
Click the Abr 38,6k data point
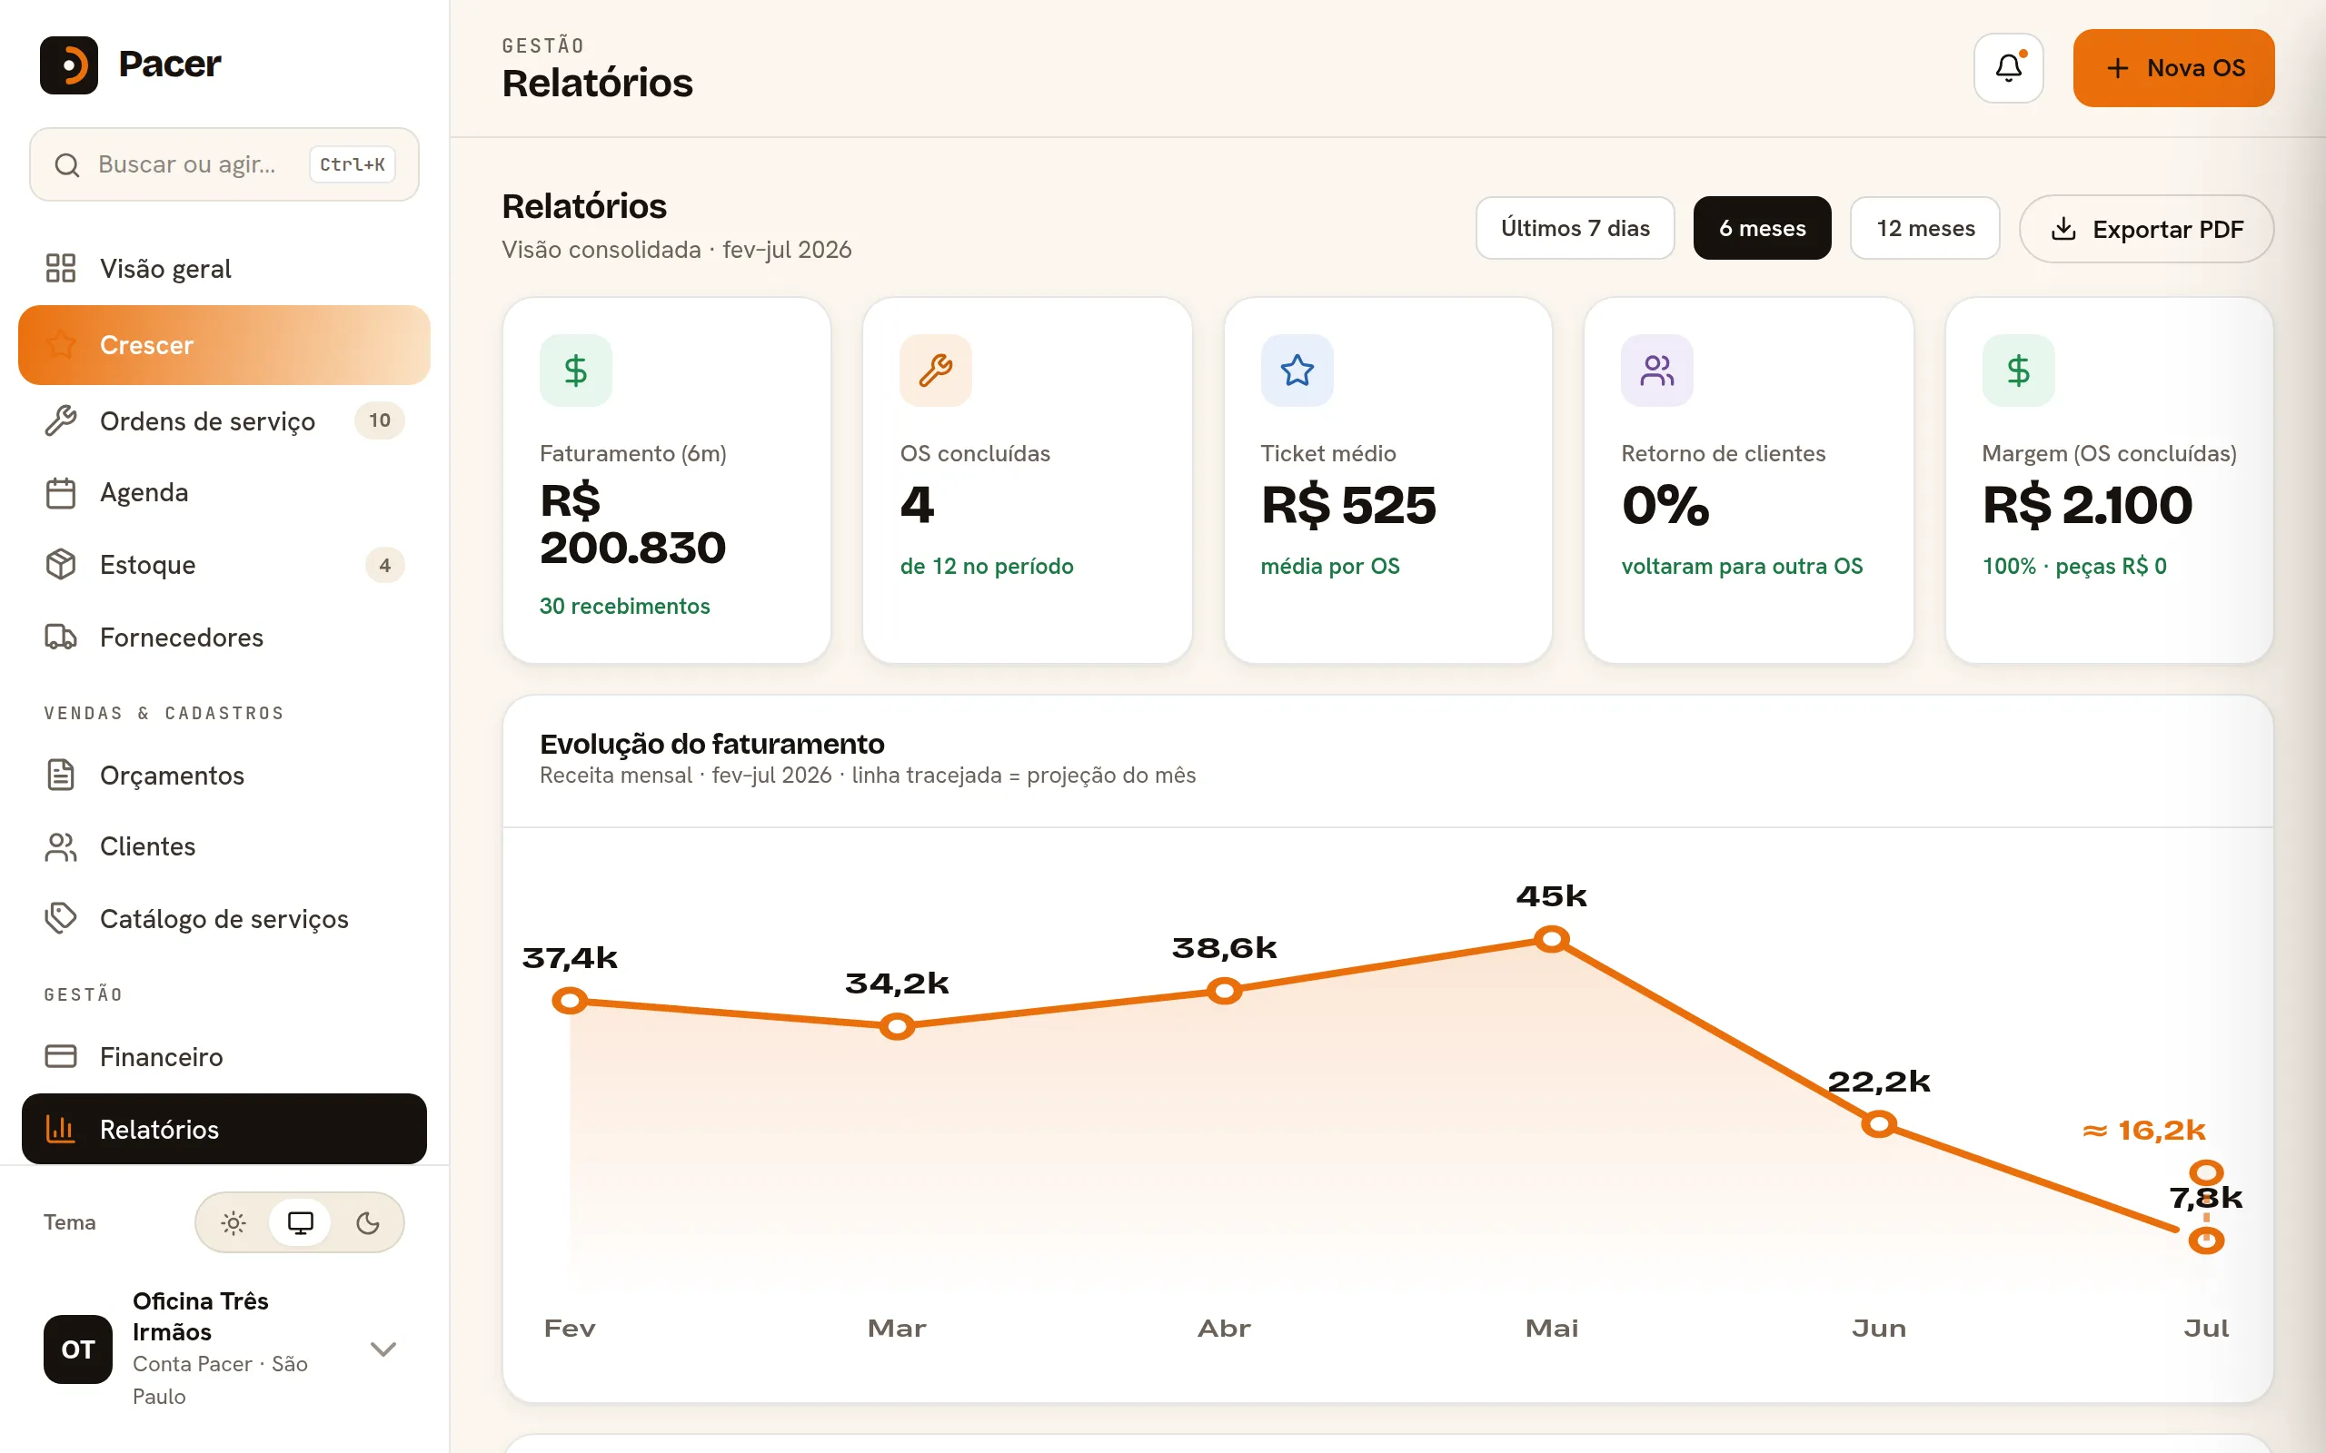click(x=1224, y=991)
